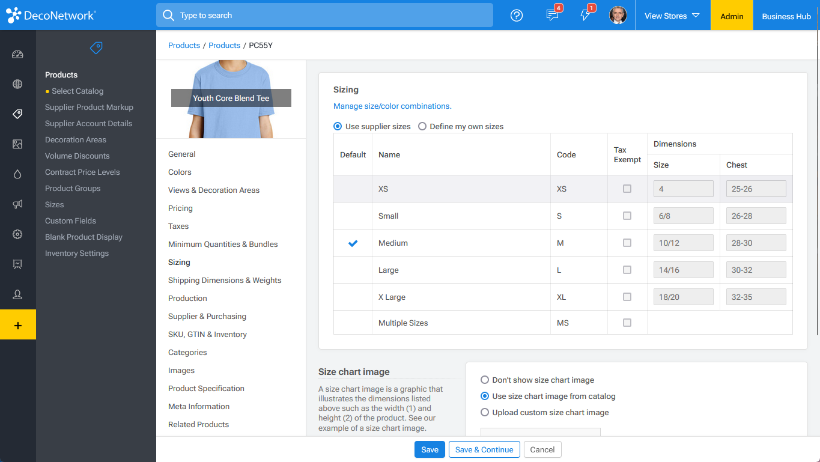Choose Upload custom size chart image
Image resolution: width=820 pixels, height=462 pixels.
click(484, 412)
